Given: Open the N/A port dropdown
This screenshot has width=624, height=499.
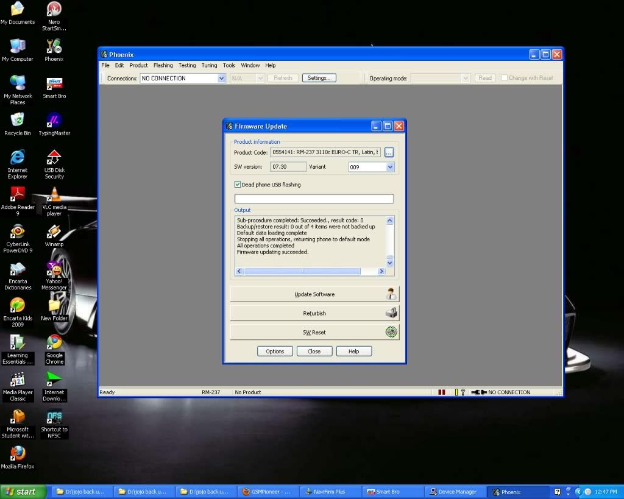Looking at the screenshot, I should coord(261,78).
